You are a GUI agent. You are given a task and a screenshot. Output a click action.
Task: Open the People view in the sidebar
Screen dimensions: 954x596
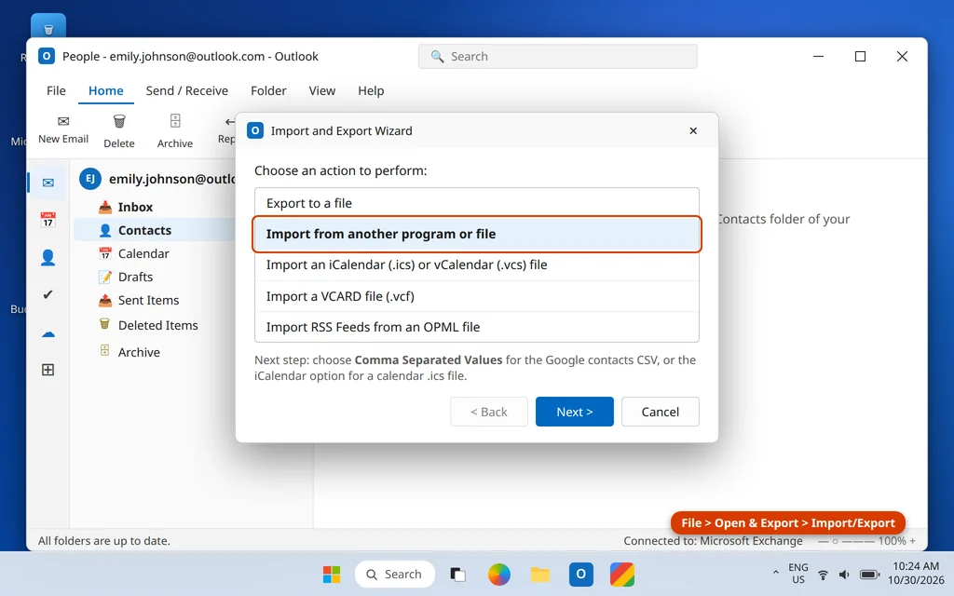48,257
